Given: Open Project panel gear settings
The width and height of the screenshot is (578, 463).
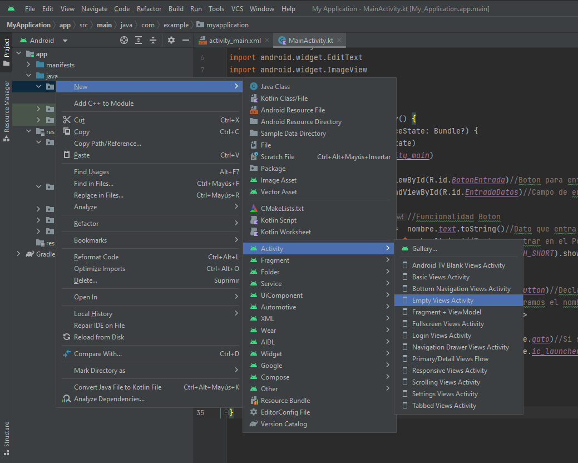Looking at the screenshot, I should click(171, 41).
